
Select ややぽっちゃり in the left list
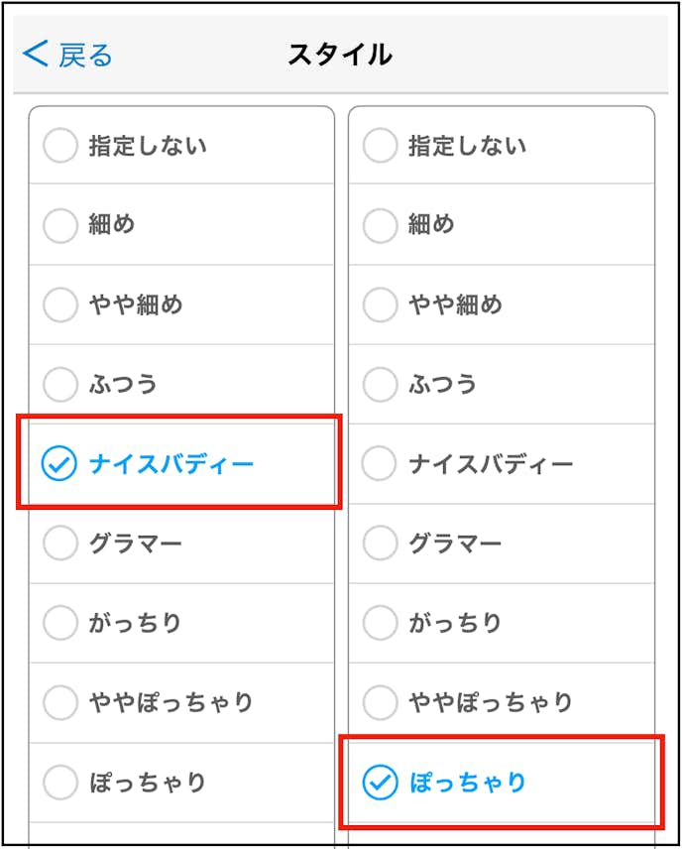tap(60, 702)
